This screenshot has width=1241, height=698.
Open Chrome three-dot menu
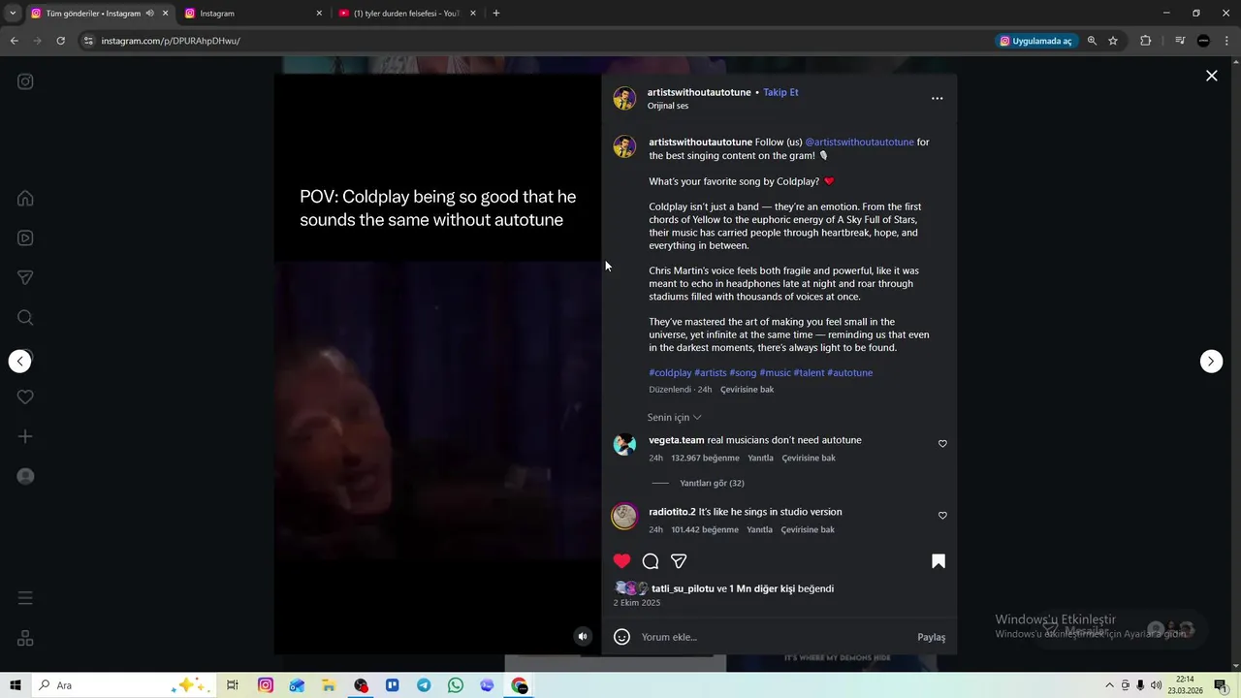coord(1225,41)
